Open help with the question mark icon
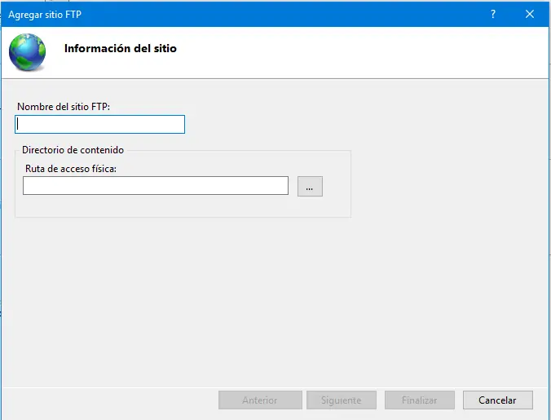 [x=493, y=14]
